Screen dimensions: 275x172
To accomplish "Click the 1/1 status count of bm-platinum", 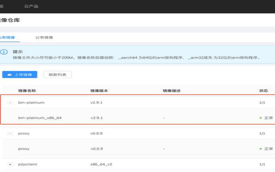I will (x=262, y=103).
